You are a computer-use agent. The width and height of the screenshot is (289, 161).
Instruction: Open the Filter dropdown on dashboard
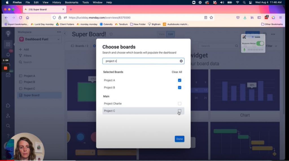click(271, 46)
